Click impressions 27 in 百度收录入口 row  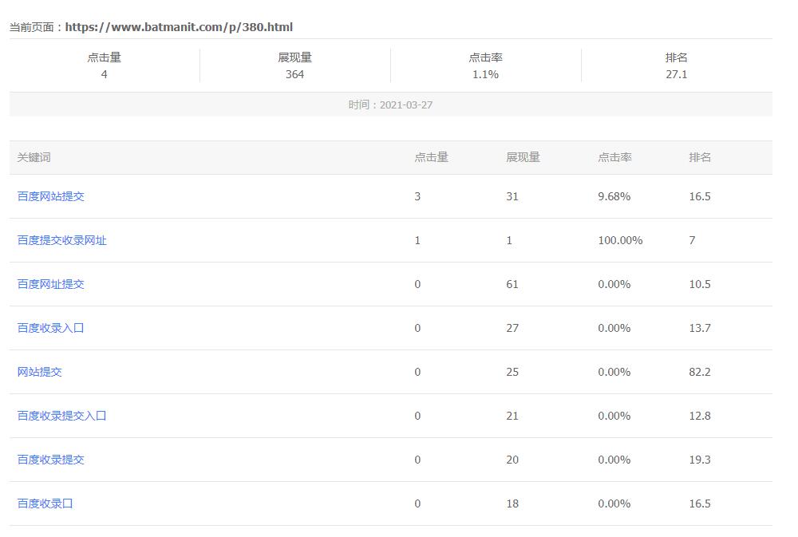pos(512,328)
